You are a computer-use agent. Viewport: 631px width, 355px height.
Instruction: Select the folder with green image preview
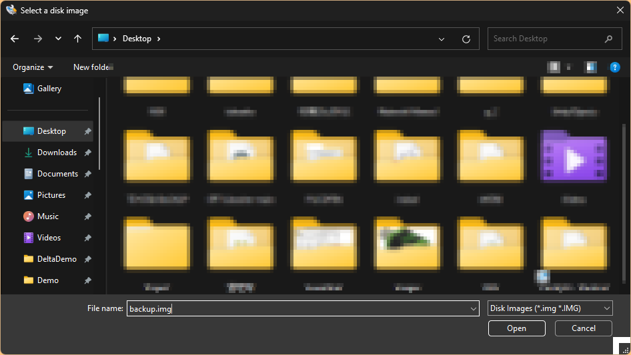408,244
